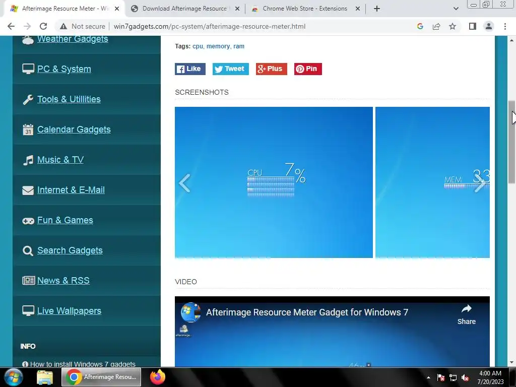Click the music note icon

[x=28, y=160]
